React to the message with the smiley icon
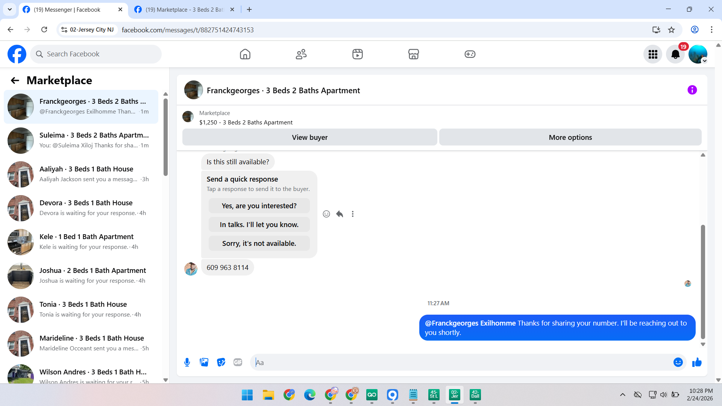The height and width of the screenshot is (406, 722). pyautogui.click(x=326, y=214)
